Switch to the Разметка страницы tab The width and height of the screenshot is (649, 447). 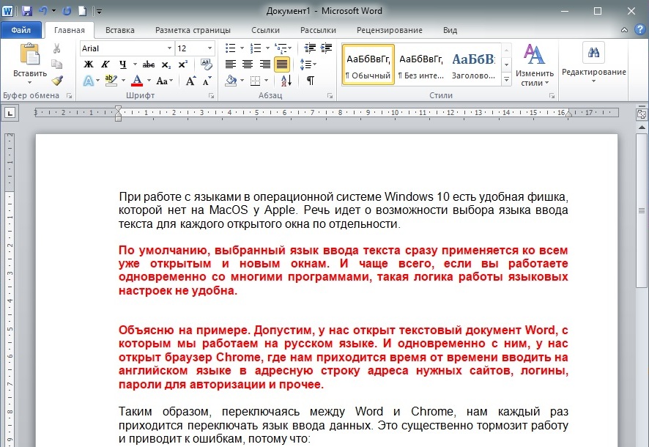pyautogui.click(x=193, y=30)
